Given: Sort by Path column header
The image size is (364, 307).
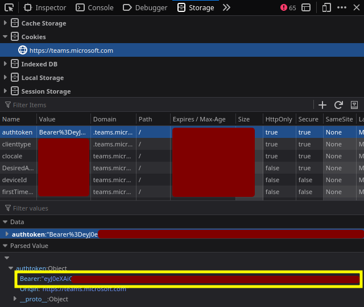Looking at the screenshot, I should [x=153, y=119].
